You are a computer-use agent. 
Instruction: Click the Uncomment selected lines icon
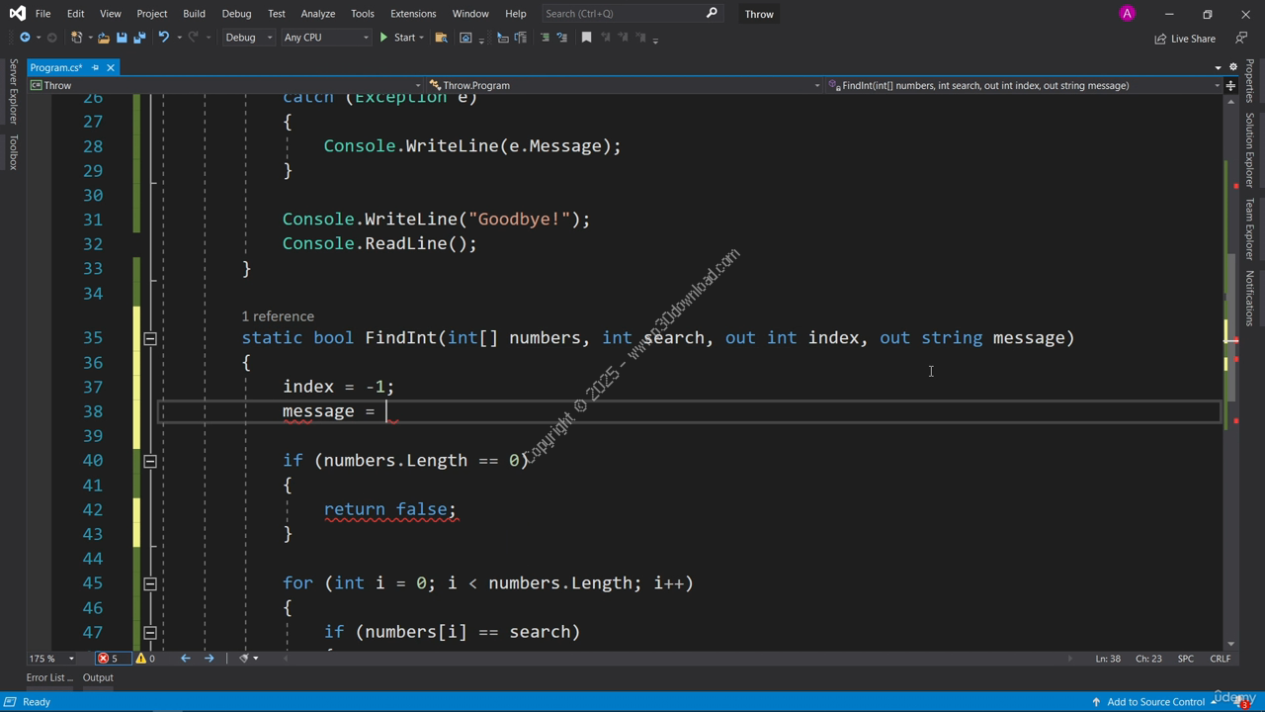click(562, 38)
